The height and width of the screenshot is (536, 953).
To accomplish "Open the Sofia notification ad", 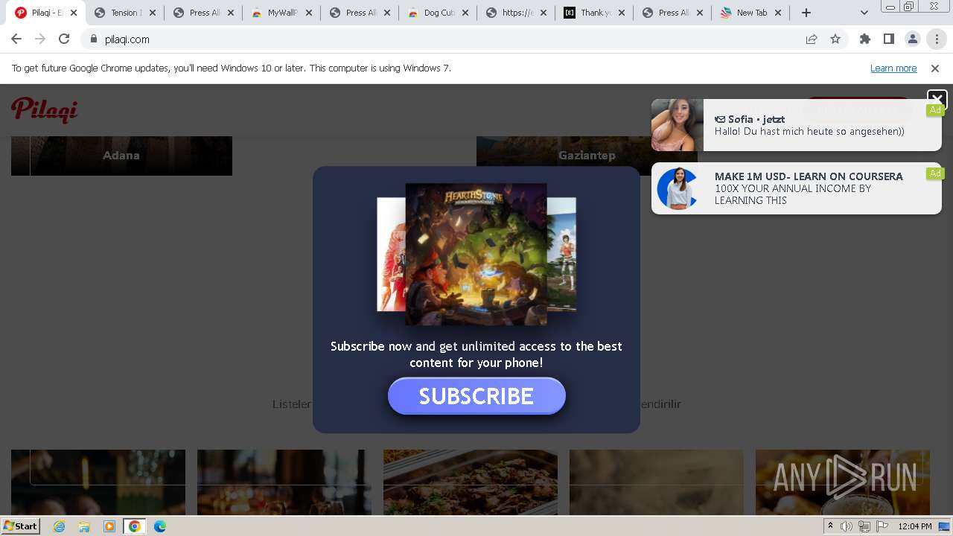I will point(797,125).
